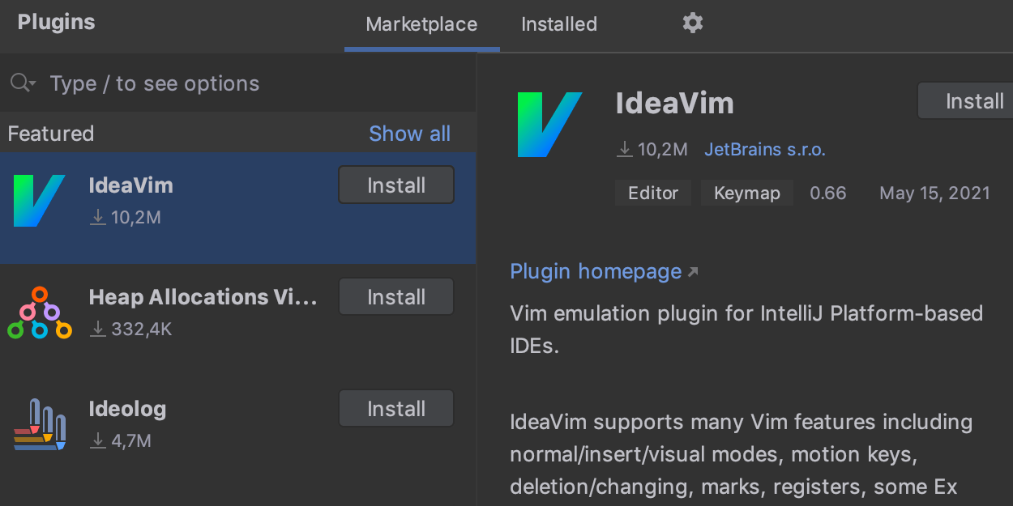Click the download icon under Ideolog
This screenshot has height=506, width=1013.
click(97, 441)
